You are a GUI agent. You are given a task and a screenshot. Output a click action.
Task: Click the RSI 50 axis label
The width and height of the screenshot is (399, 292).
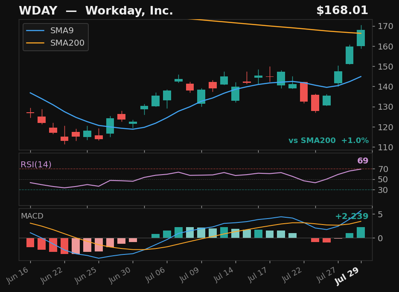click(383, 179)
